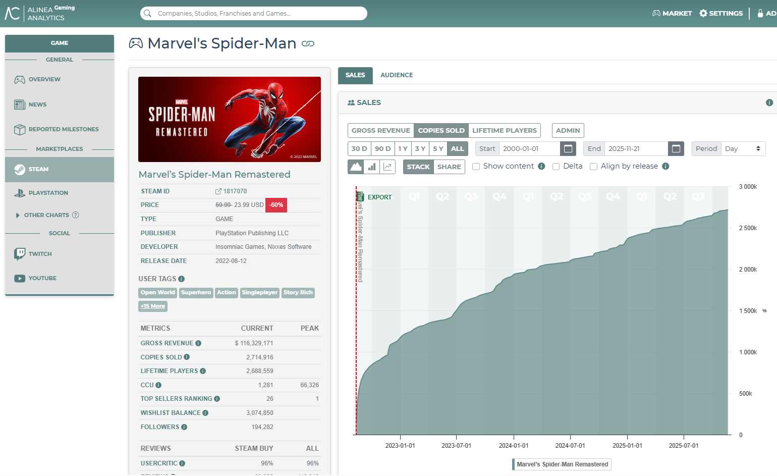The height and width of the screenshot is (476, 777).
Task: Check the Align by release option
Action: tap(593, 167)
